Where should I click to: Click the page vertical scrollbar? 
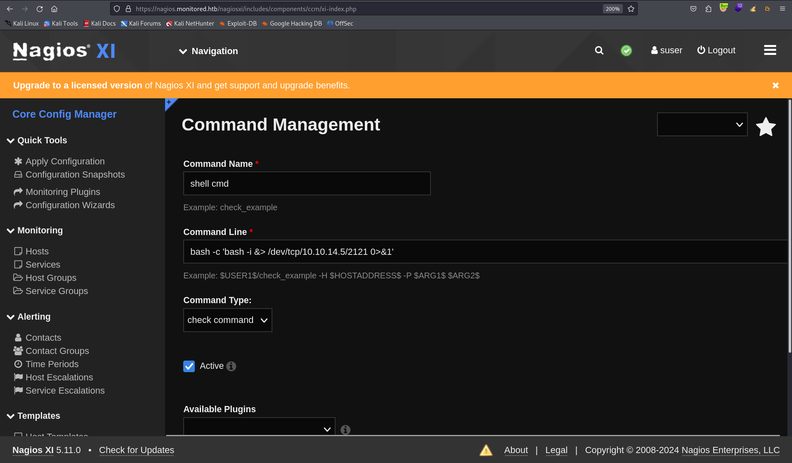click(790, 226)
